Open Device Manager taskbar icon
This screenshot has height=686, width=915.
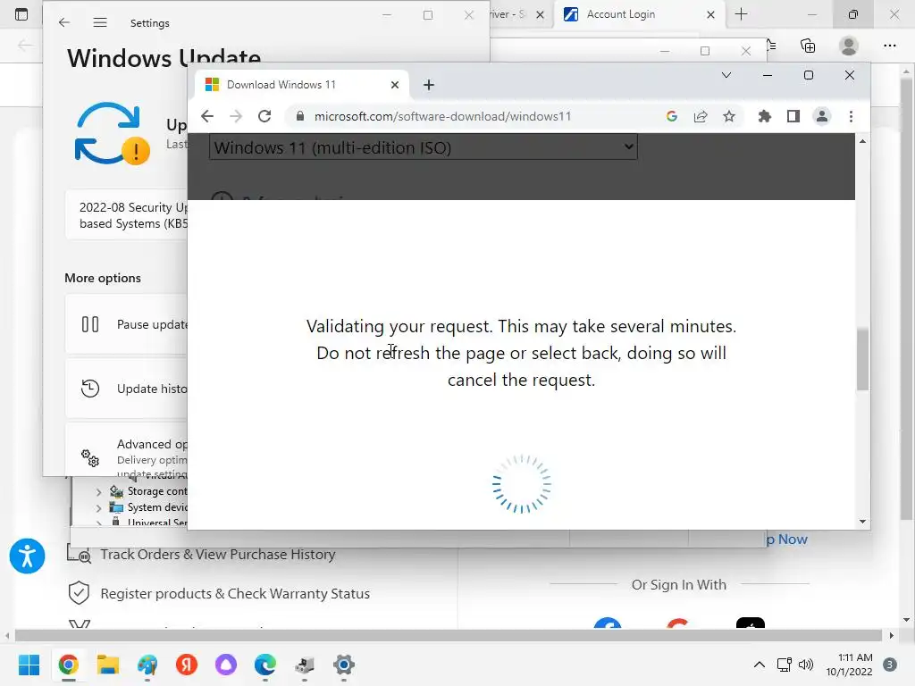[304, 665]
